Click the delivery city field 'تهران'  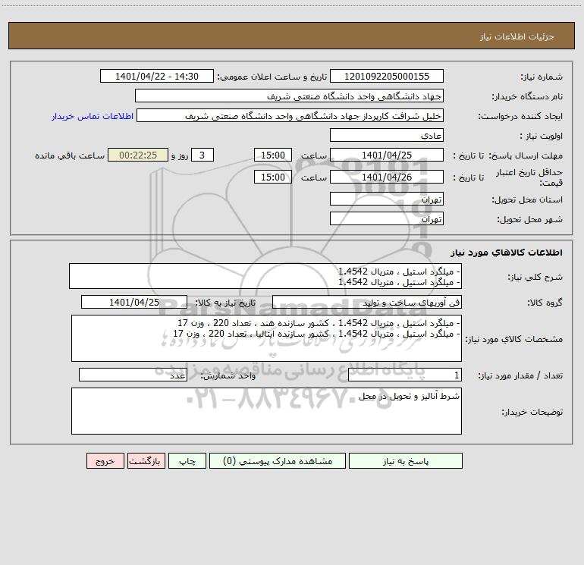coord(387,218)
